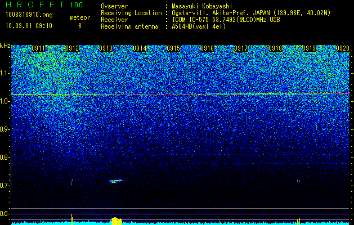This screenshot has height=225, width=354.
Task: Click the 1.0 kHz axis label
Action: pyautogui.click(x=5, y=101)
